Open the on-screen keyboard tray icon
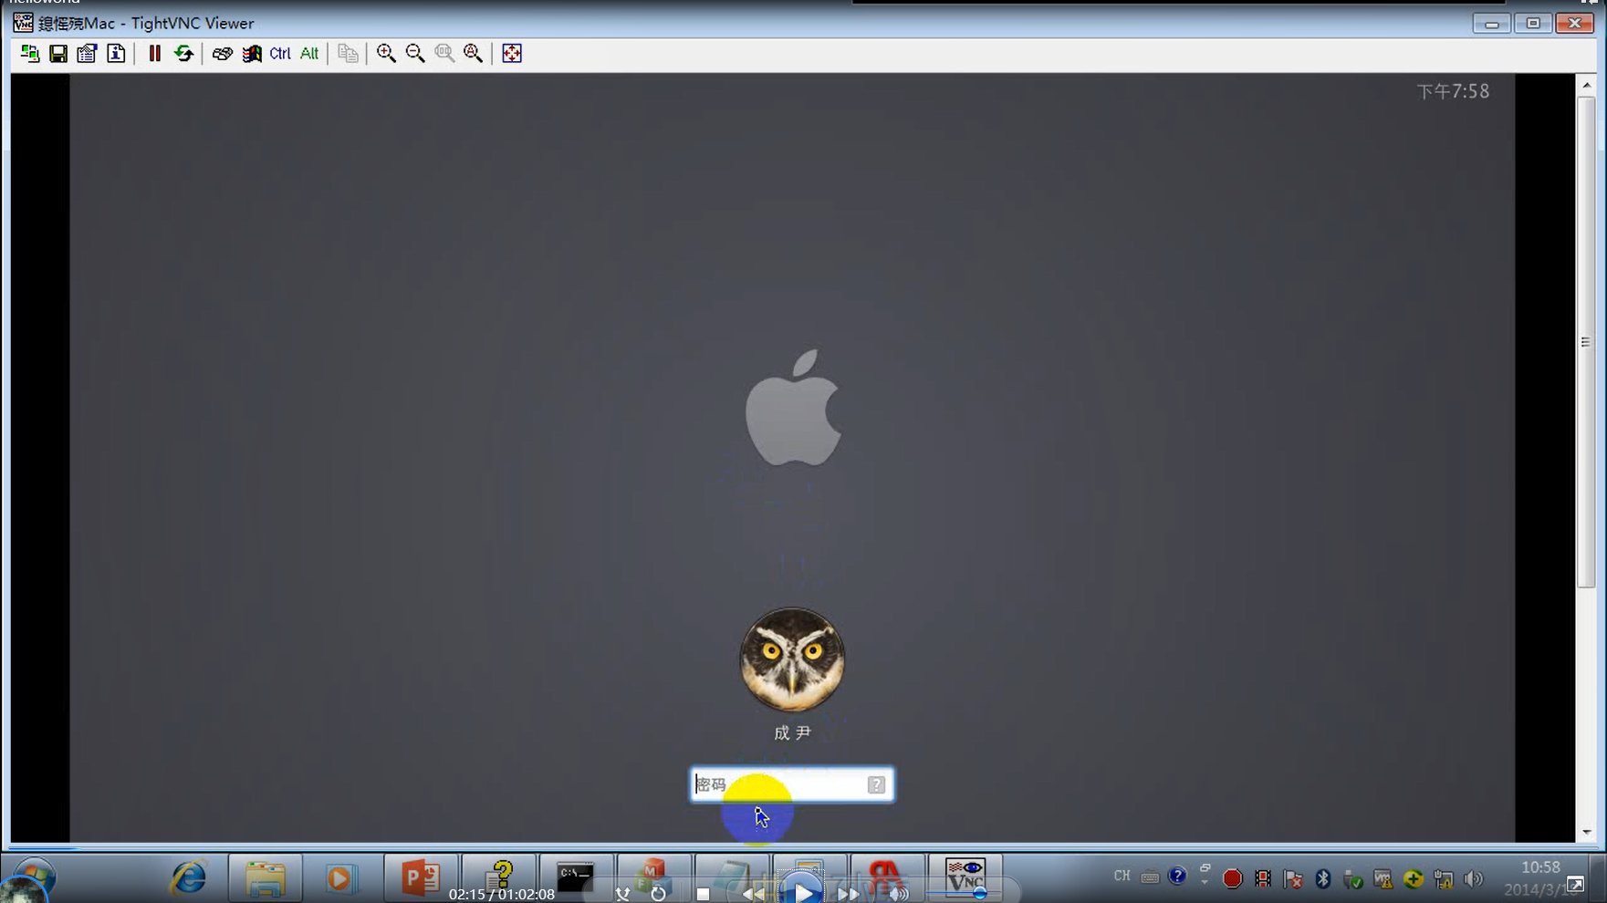The image size is (1607, 903). click(1150, 877)
